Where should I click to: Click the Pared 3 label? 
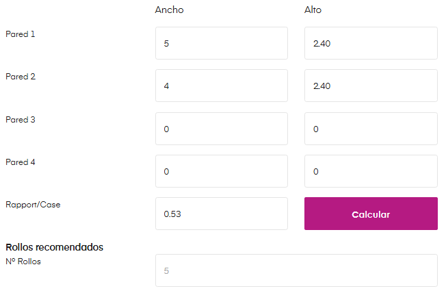21,120
